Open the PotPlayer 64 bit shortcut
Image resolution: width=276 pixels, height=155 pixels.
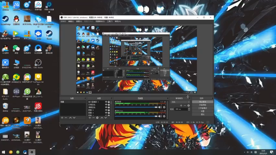(x=38, y=79)
